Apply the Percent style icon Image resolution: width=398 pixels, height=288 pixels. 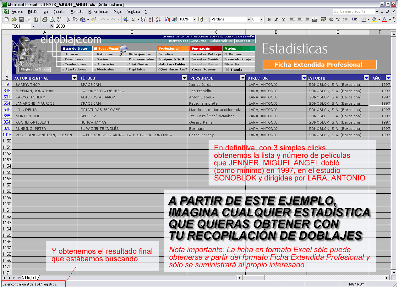pos(338,19)
